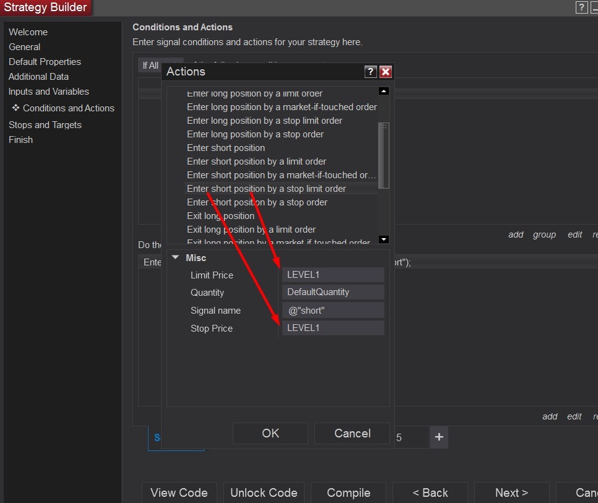Click the actions list scroll down arrow
Viewport: 598px width, 503px height.
(x=384, y=239)
